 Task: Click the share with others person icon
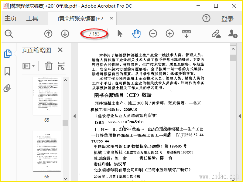pyautogui.click(x=233, y=34)
